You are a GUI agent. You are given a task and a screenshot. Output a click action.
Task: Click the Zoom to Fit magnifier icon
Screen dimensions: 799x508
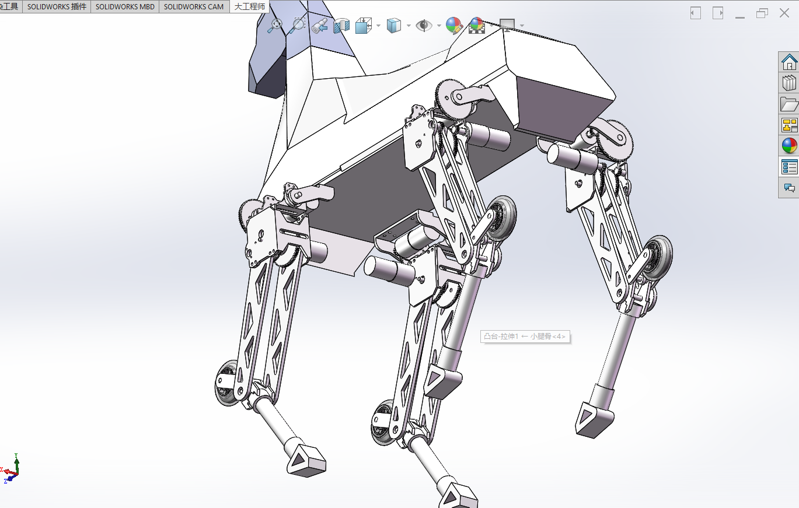click(275, 24)
